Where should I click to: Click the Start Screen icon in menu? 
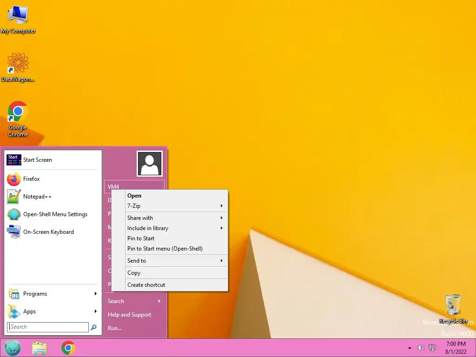pyautogui.click(x=14, y=160)
